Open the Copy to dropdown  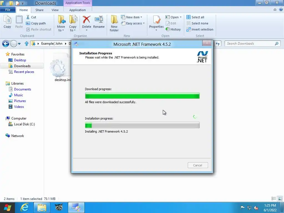point(73,23)
